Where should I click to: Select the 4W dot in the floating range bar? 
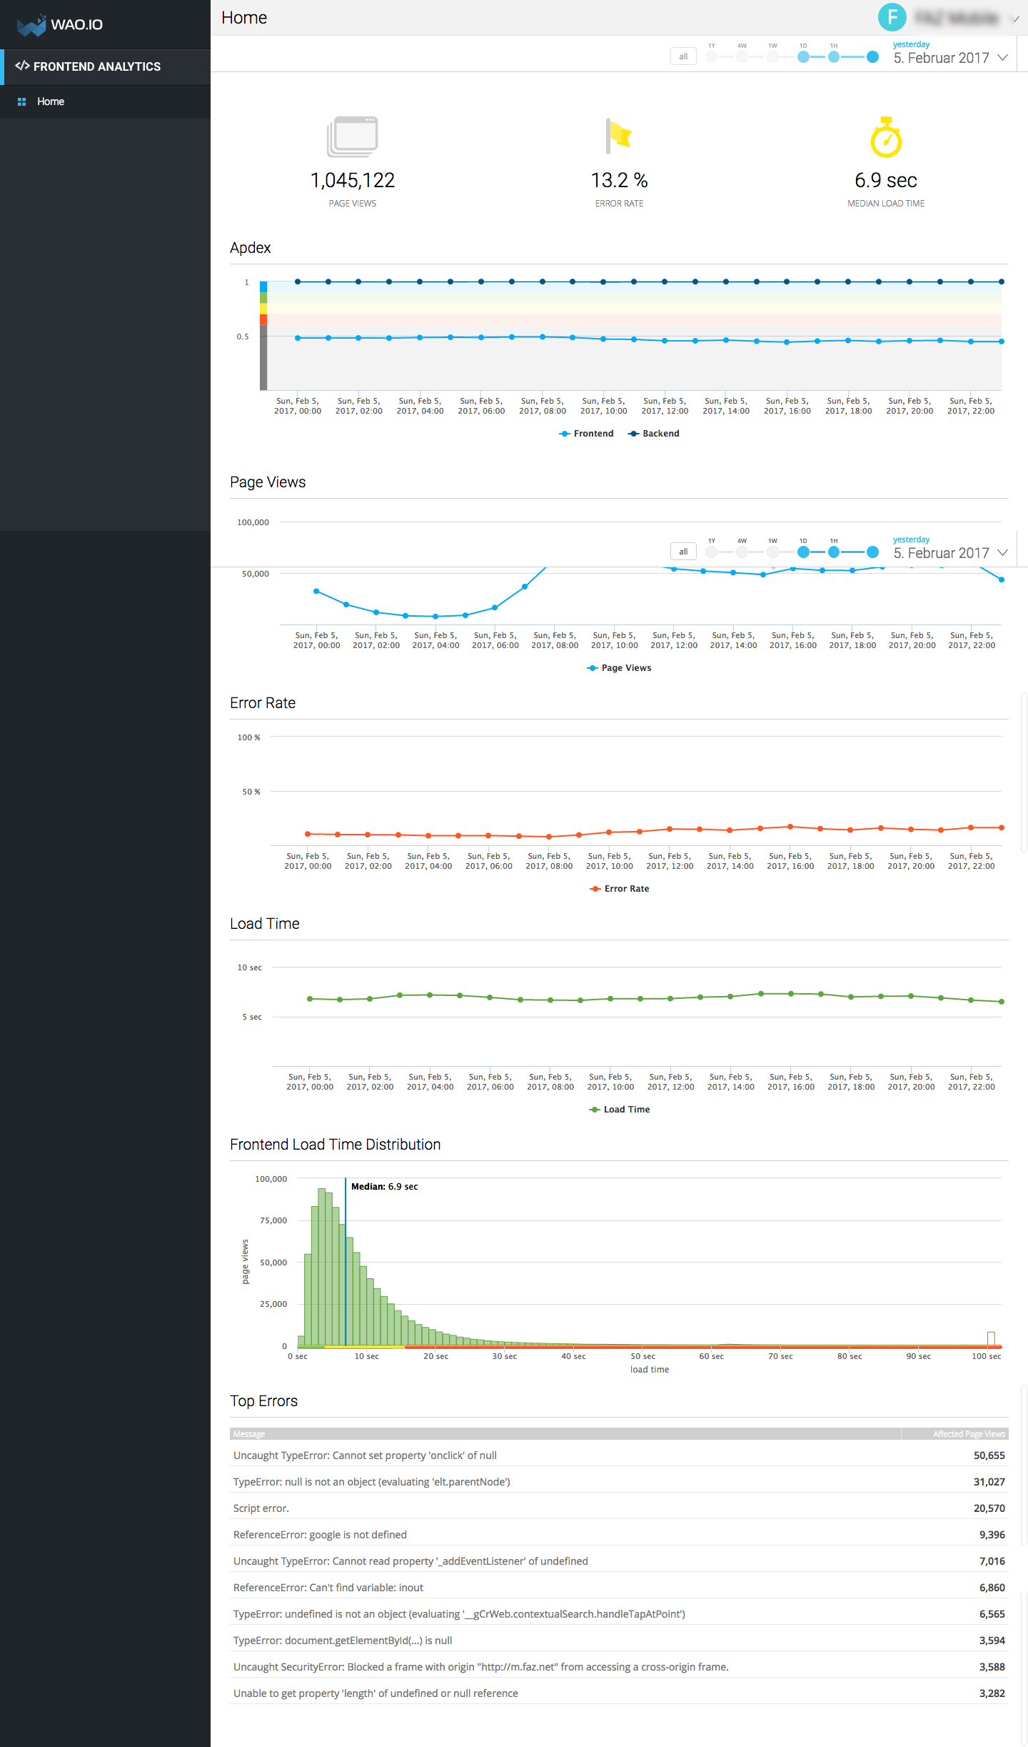coord(742,552)
